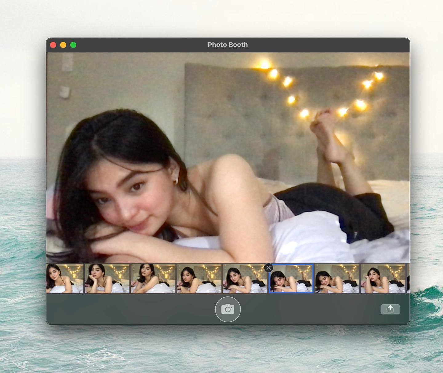Take a photo with the camera button
Screen dimensions: 443x373
[228, 309]
